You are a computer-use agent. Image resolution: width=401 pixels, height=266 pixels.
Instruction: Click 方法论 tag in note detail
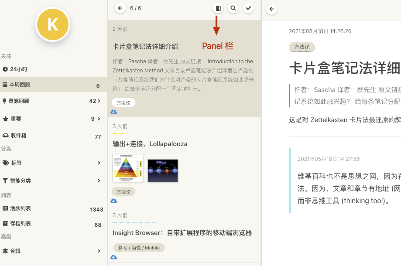pos(302,47)
